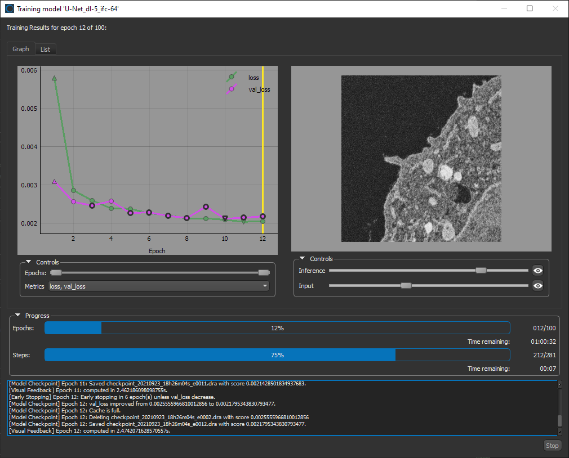Click the Inference opacity slider handle

(481, 271)
